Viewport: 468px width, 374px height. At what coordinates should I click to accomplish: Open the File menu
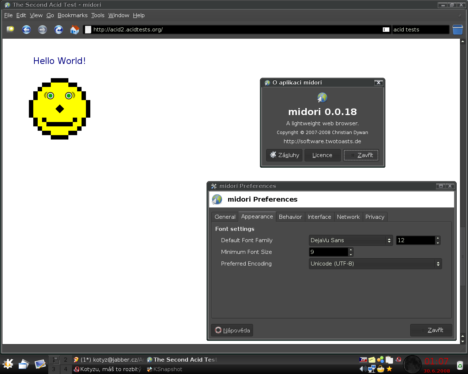8,15
